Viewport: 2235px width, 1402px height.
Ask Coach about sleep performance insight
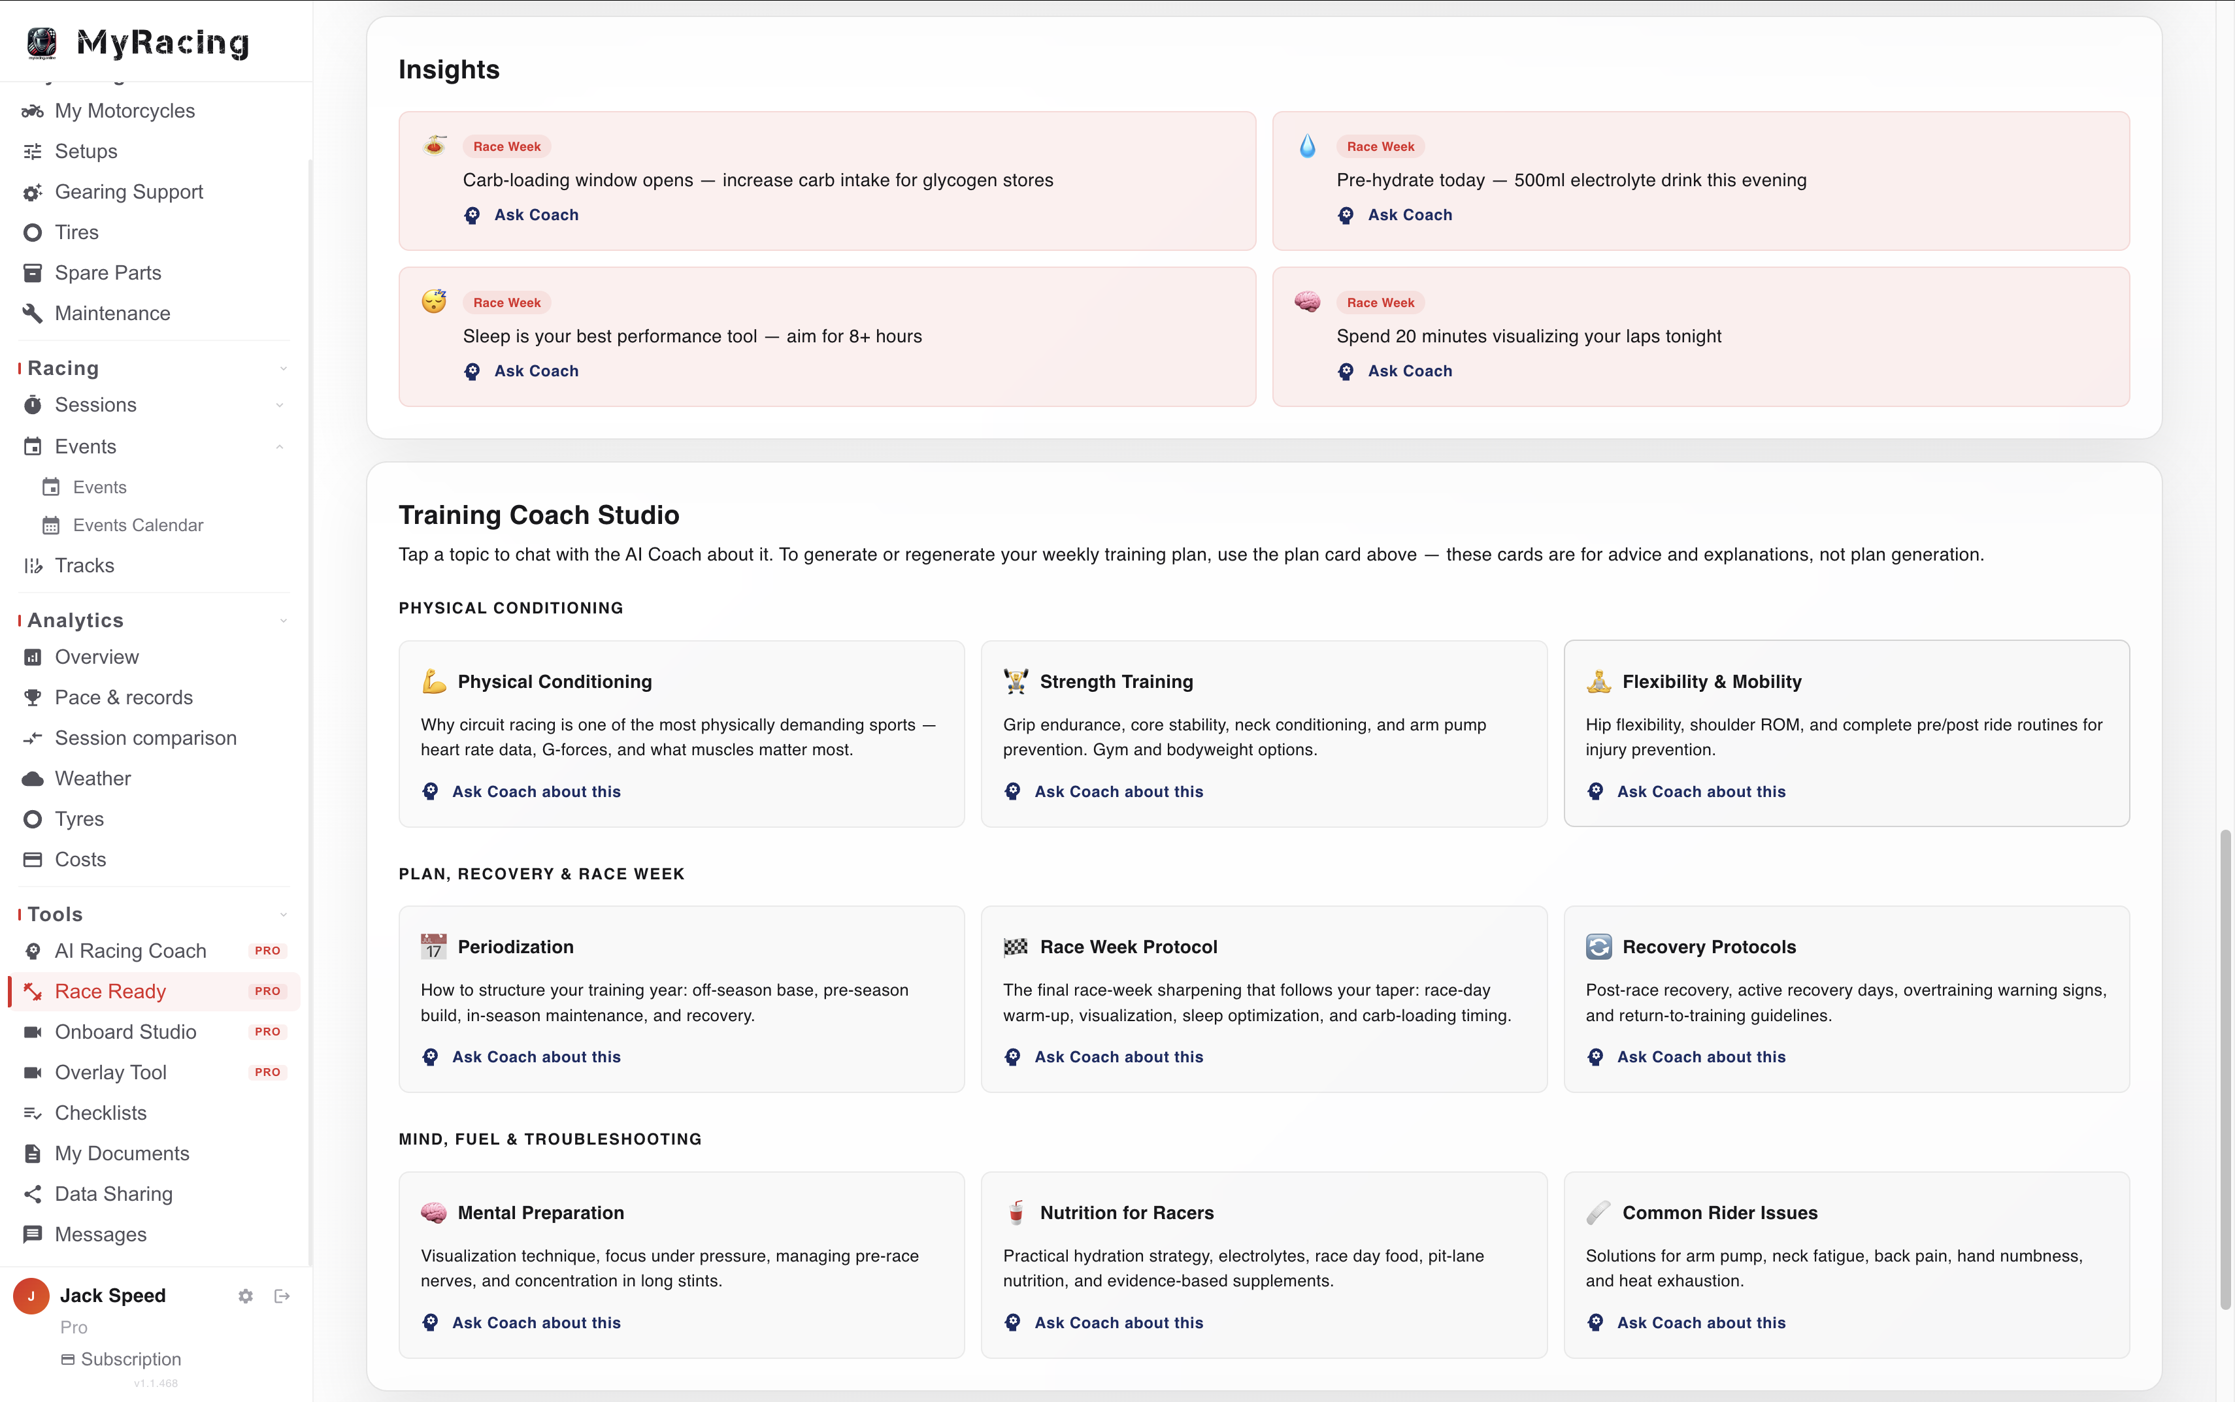[521, 371]
